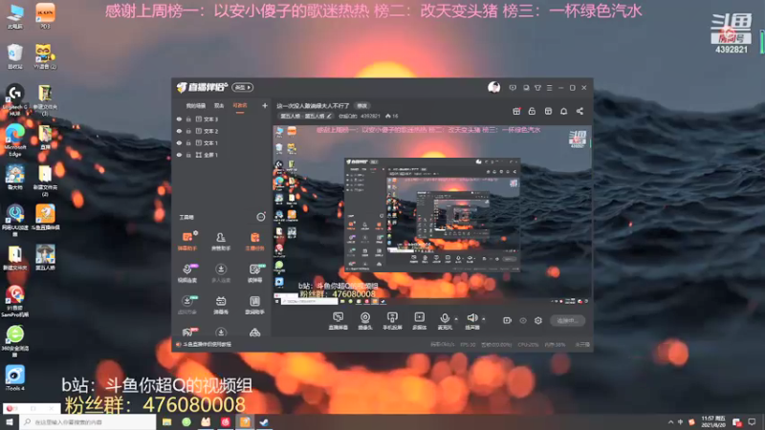Edit the stream category tag with pencil
Screen dimensions: 765x430
pos(305,116)
